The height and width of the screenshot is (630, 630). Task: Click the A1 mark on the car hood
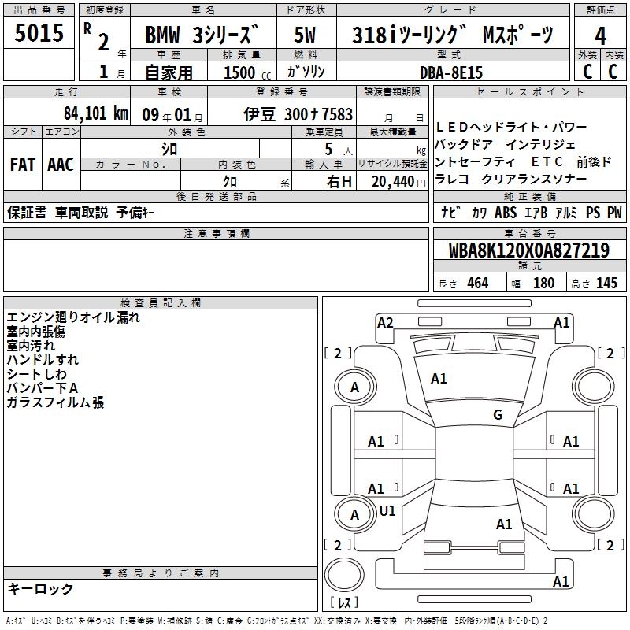pyautogui.click(x=439, y=379)
